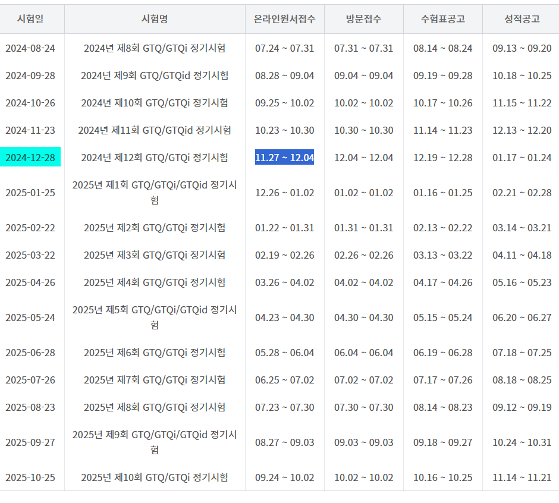The image size is (559, 503).
Task: Select exam date 2024-09-28
Action: tap(30, 76)
